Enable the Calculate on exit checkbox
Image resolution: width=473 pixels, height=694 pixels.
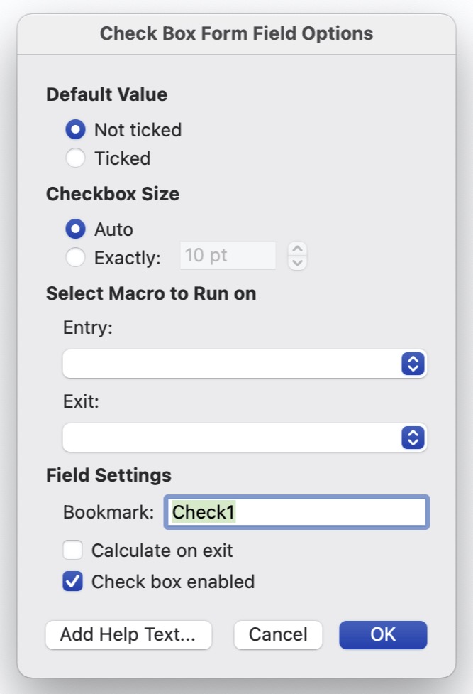[72, 551]
